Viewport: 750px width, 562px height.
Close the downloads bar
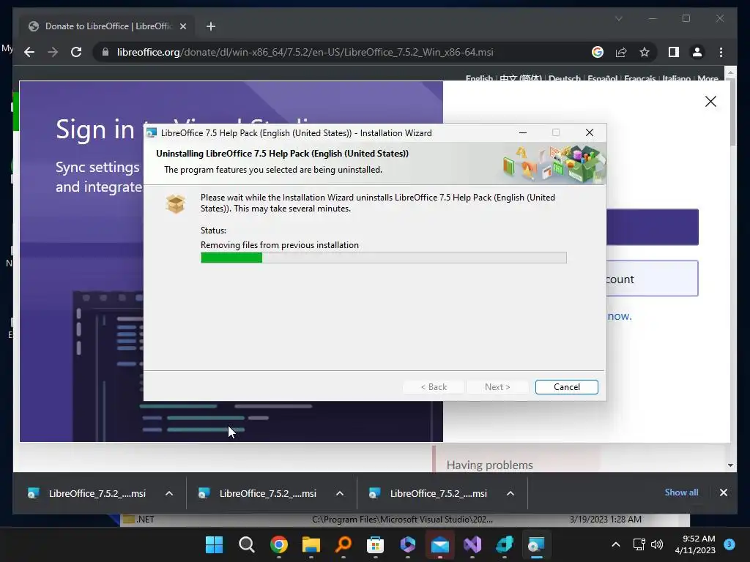point(723,492)
